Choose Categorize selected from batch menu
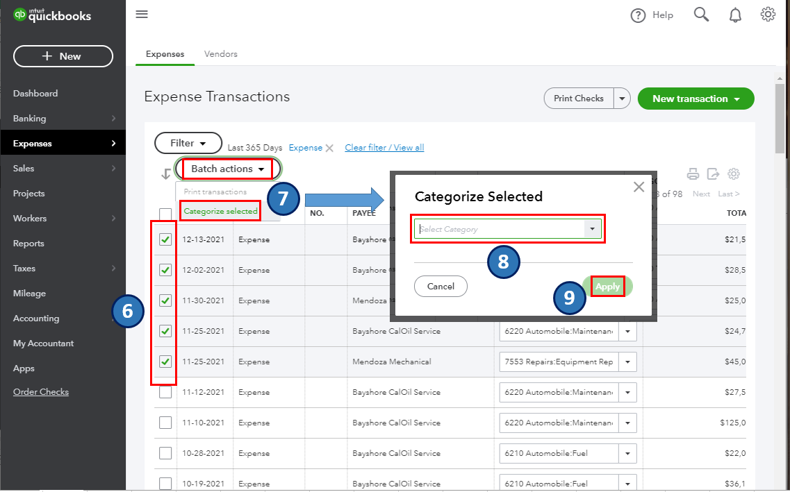This screenshot has height=492, width=790. (x=221, y=211)
